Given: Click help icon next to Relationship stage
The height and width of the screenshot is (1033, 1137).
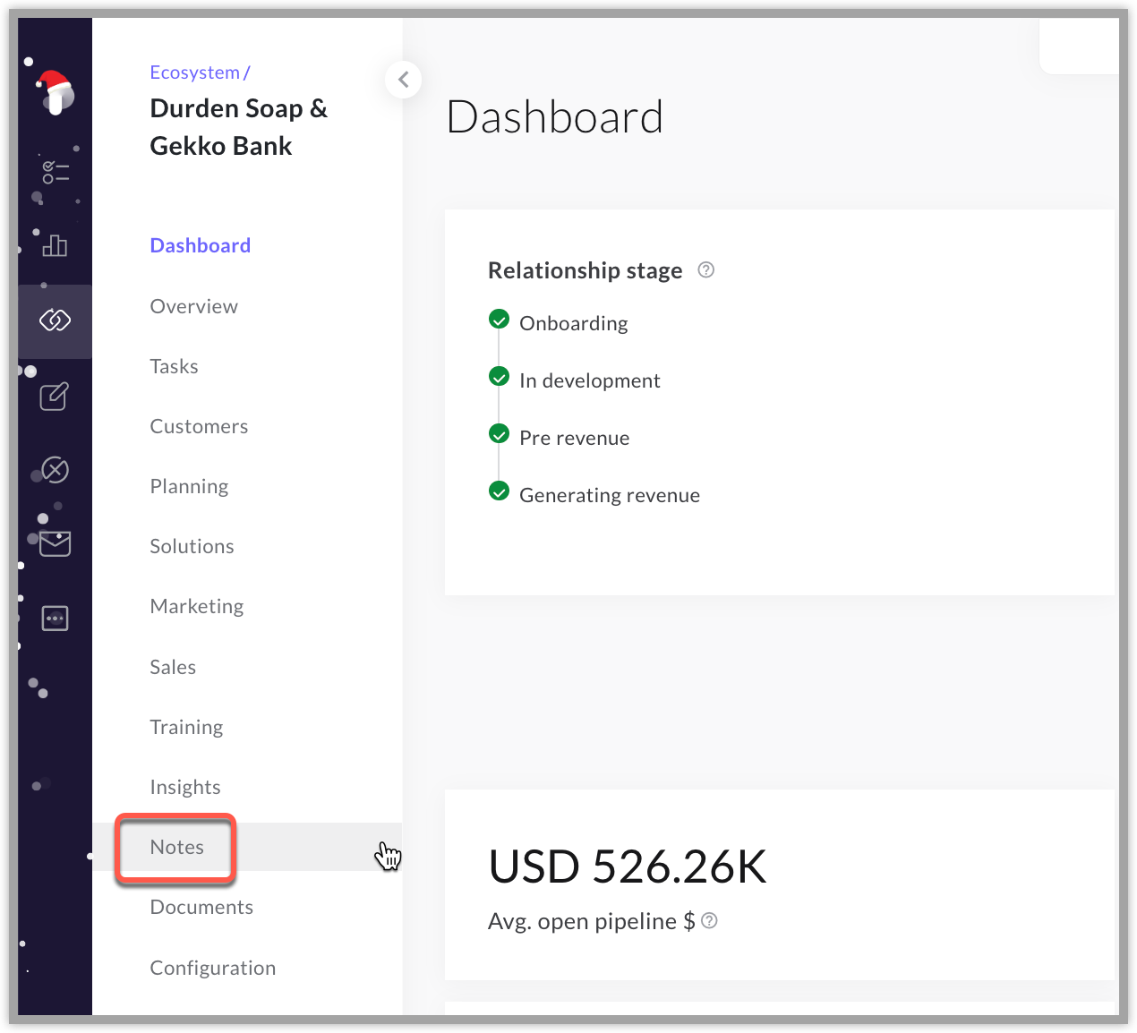Looking at the screenshot, I should click(x=705, y=270).
